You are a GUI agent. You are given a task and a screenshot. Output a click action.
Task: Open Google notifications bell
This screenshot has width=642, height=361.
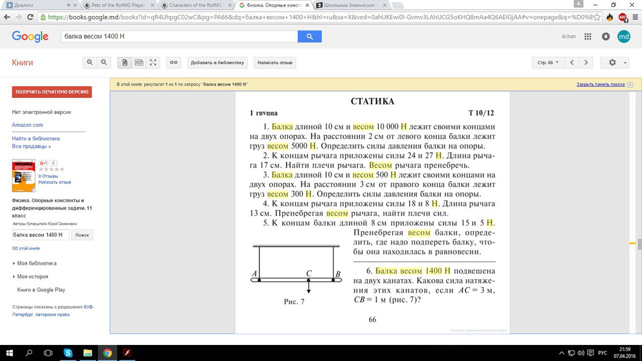[606, 36]
